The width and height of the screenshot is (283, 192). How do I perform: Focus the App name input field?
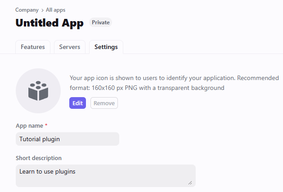[67, 139]
